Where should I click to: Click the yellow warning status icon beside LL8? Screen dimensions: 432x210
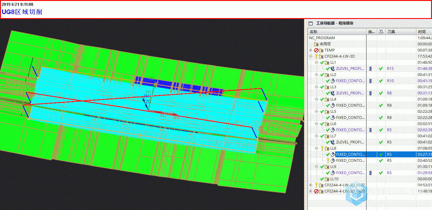point(322,148)
